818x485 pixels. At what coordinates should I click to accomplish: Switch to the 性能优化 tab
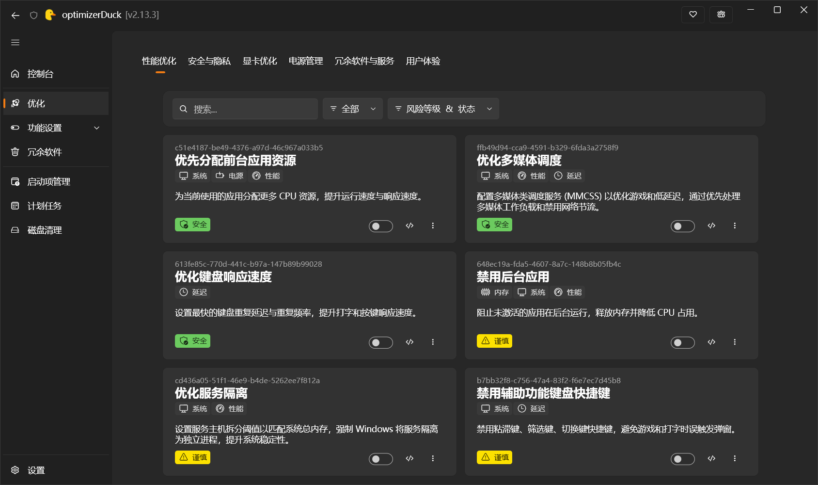point(159,61)
